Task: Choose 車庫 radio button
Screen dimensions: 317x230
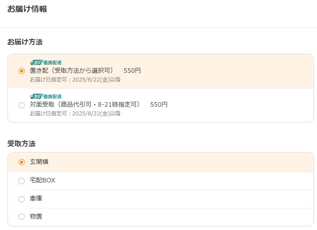Action: coord(22,199)
